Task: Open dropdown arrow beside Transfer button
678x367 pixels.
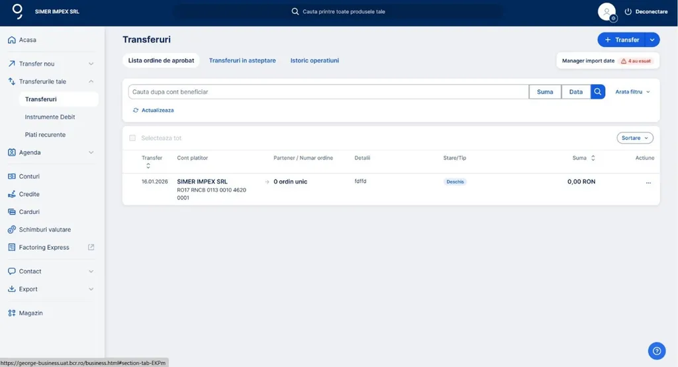Action: [x=652, y=40]
